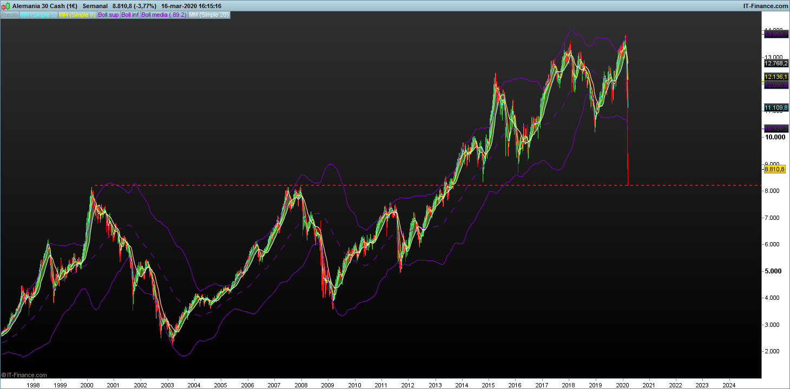Image resolution: width=790 pixels, height=389 pixels.
Task: Click the Boll sup indicator label
Action: (x=108, y=15)
